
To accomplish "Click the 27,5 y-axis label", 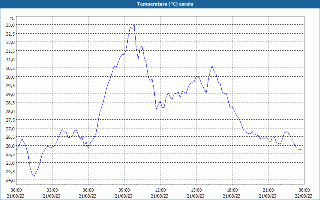I will point(10,120).
